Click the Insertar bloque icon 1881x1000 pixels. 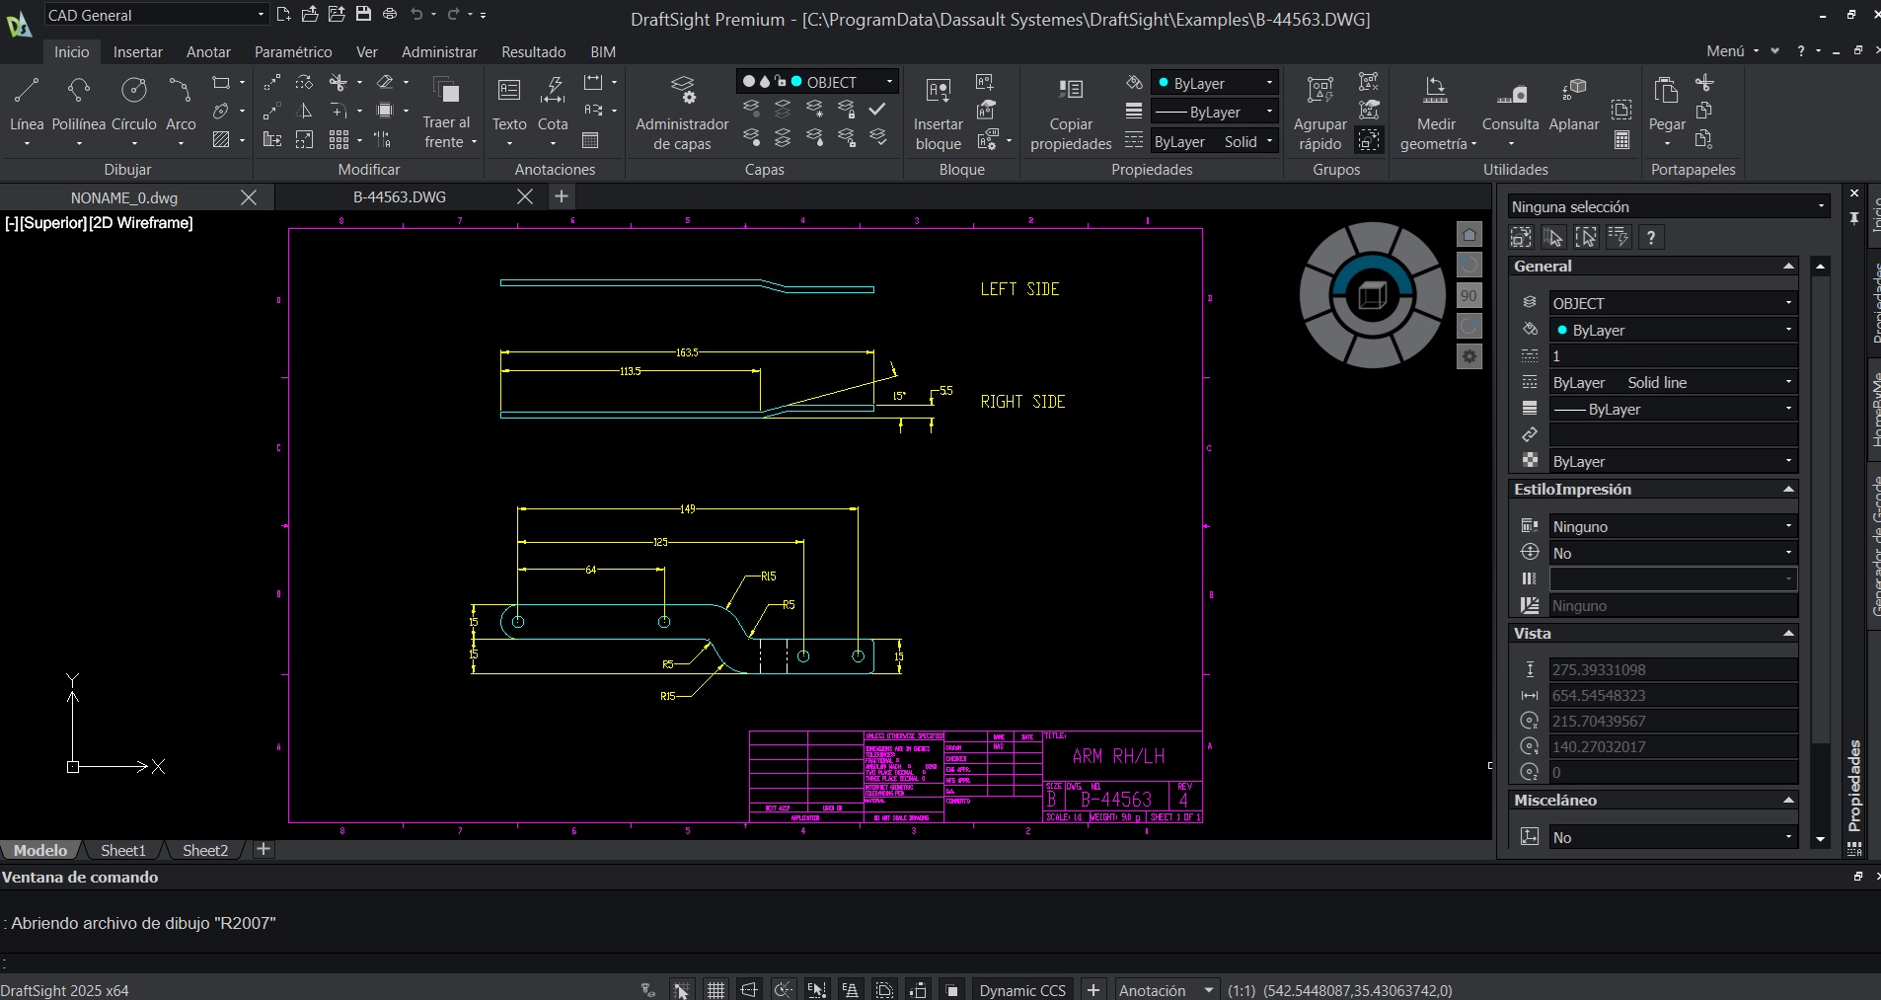tap(938, 91)
